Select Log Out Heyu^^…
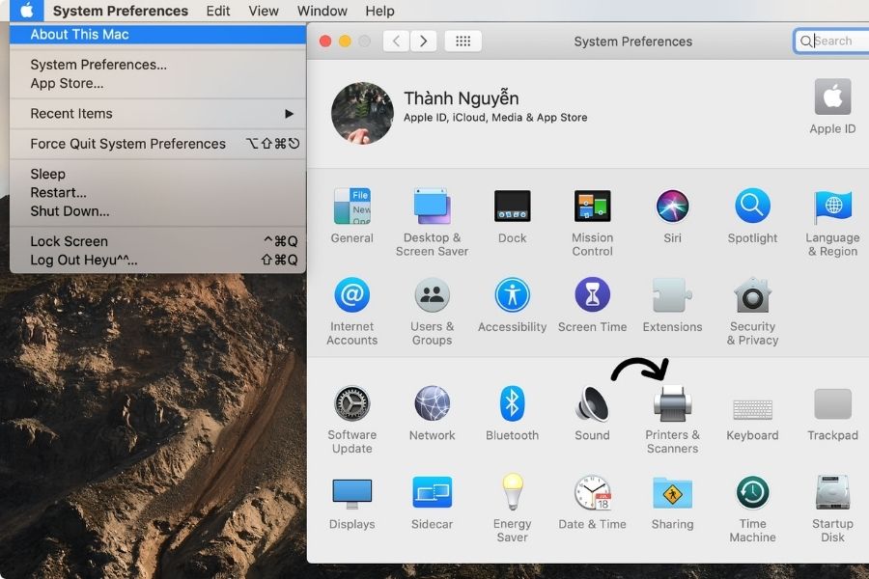The height and width of the screenshot is (579, 869). click(158, 261)
